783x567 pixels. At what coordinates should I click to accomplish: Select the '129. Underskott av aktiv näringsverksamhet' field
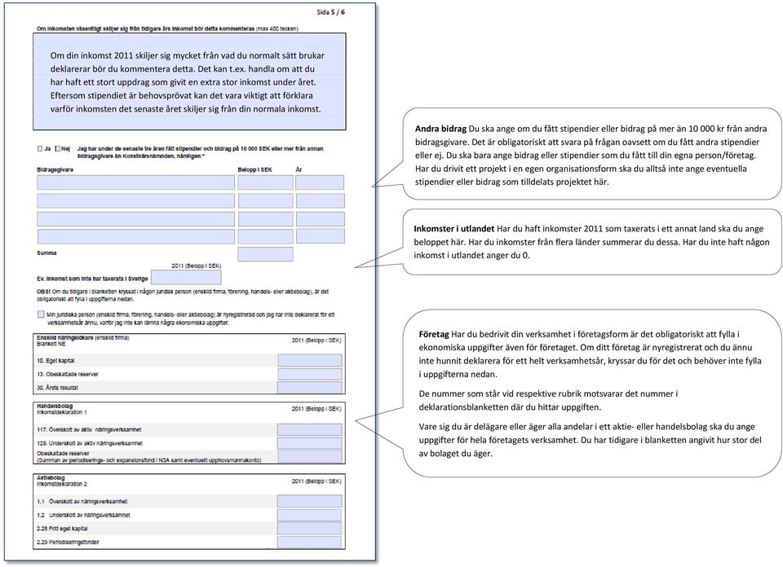tap(310, 443)
